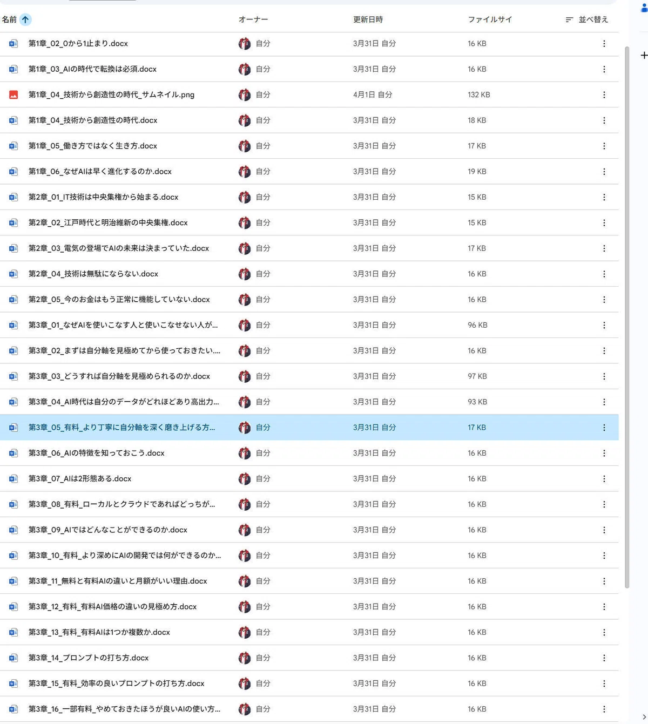
Task: Click the オーナー column header
Action: 253,19
